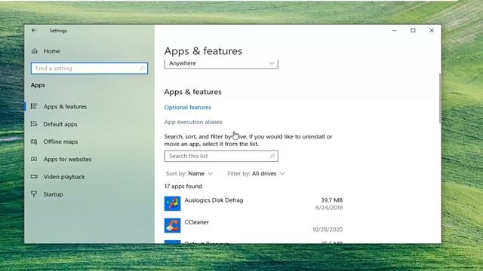Click the 17 apps found text
The height and width of the screenshot is (271, 483).
pos(183,187)
